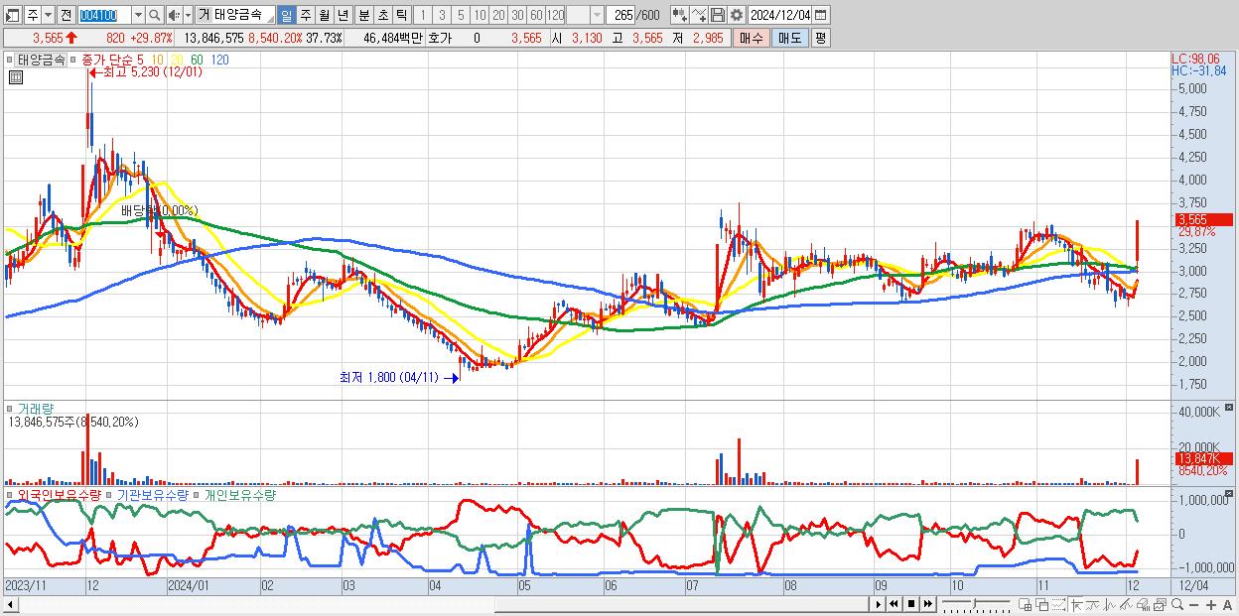This screenshot has width=1239, height=616.
Task: Select the 일 daily period button
Action: pos(286,15)
